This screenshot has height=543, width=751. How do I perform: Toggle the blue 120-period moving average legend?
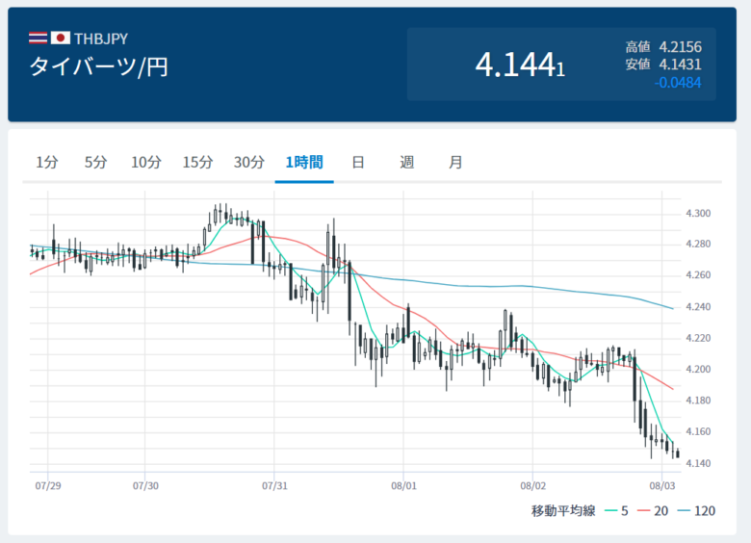pyautogui.click(x=696, y=510)
